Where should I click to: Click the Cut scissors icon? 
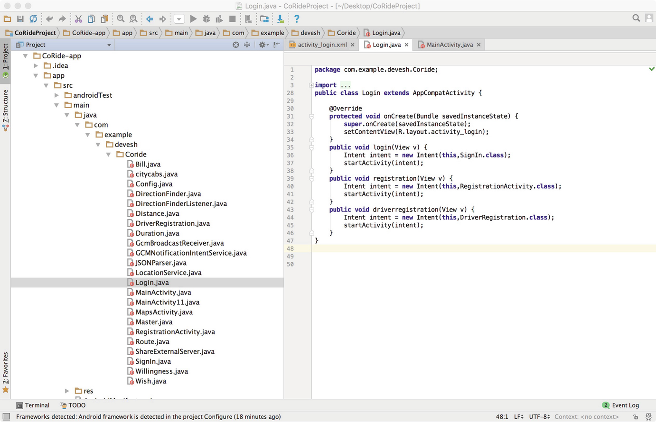78,19
